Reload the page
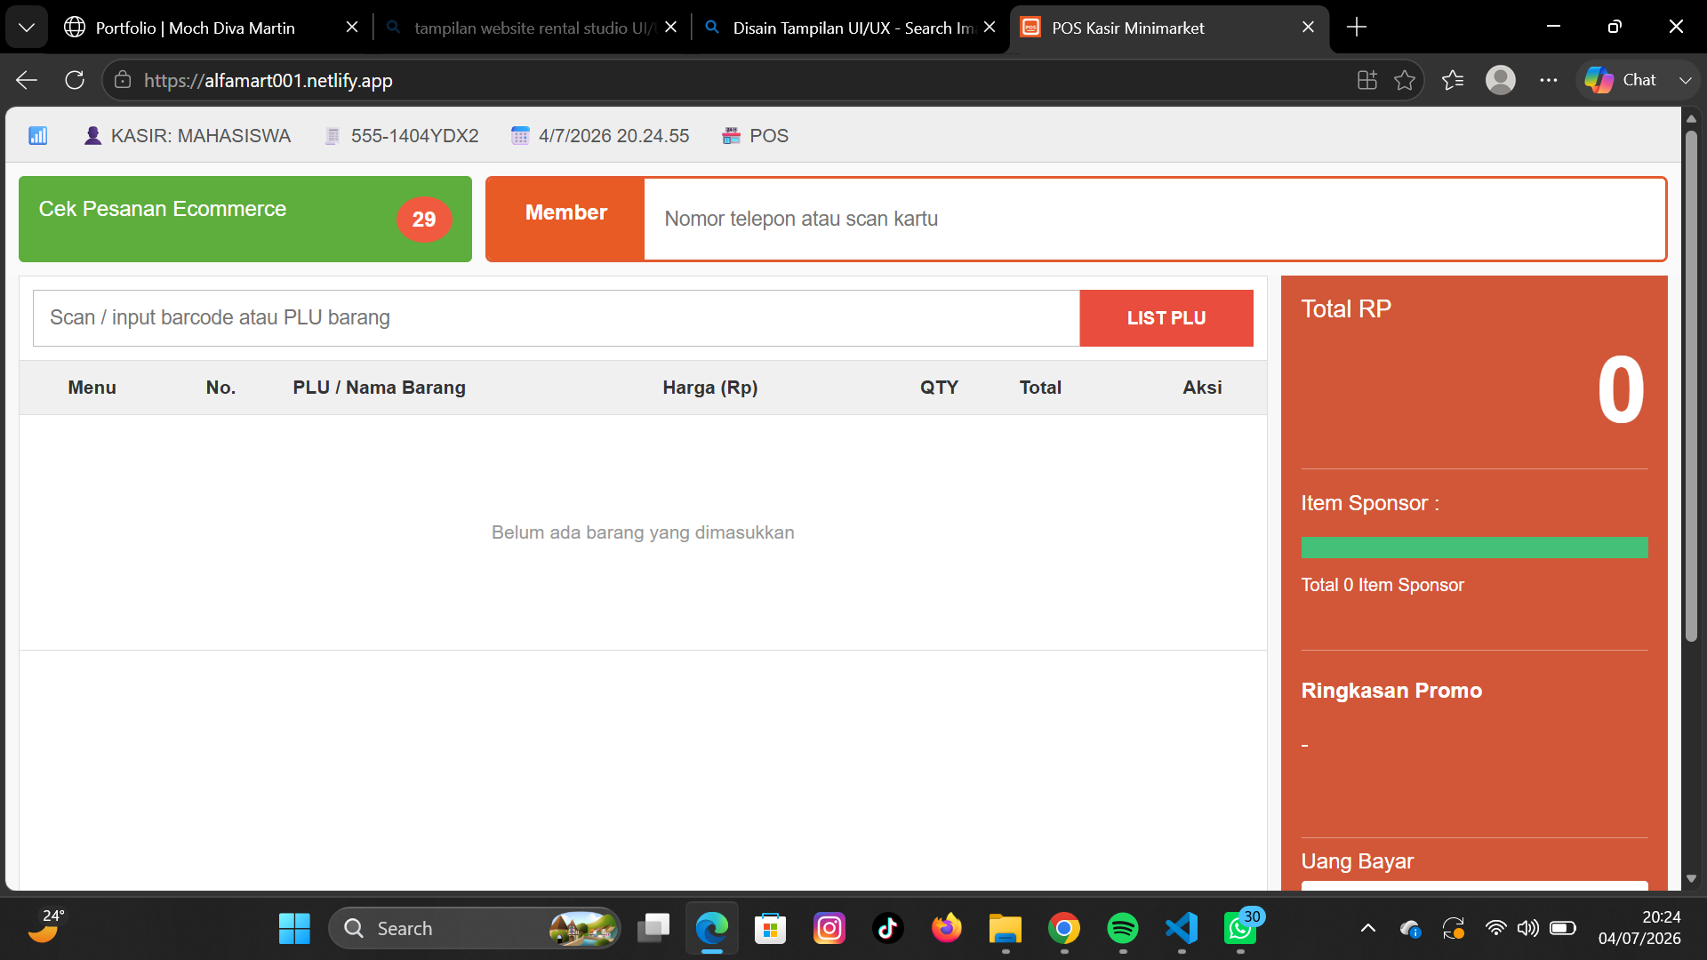The height and width of the screenshot is (960, 1707). click(x=75, y=80)
